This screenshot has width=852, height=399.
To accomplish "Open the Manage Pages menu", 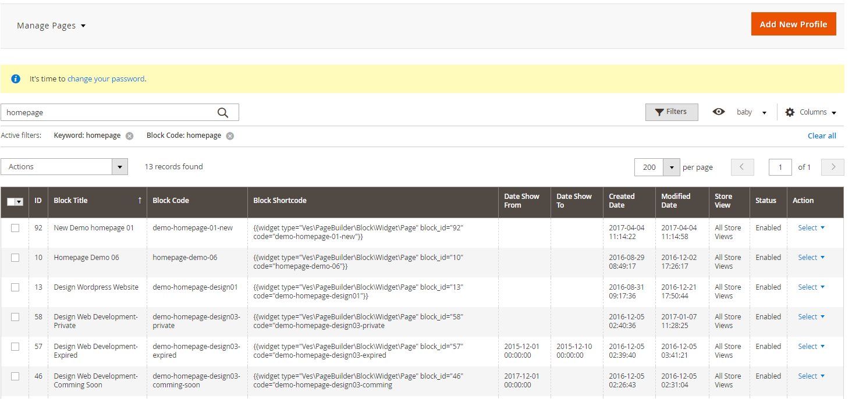I will 51,26.
